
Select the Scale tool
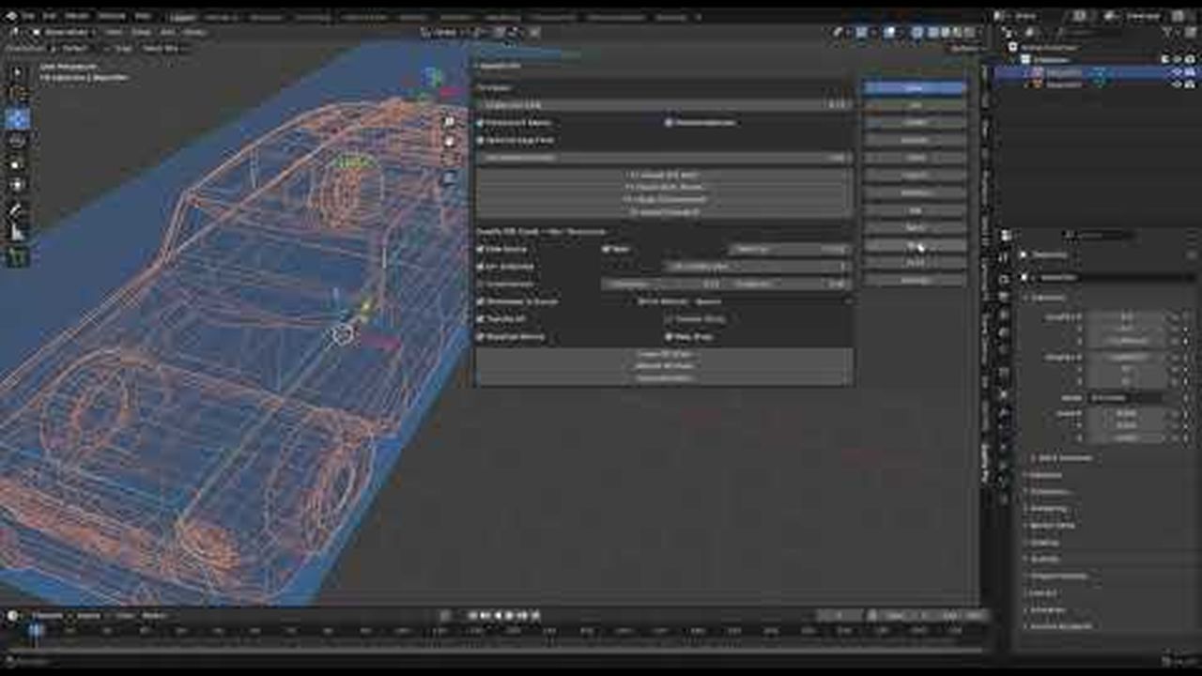[x=18, y=164]
